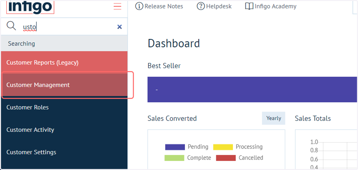358x170 pixels.
Task: Click the Complete legend color swatch
Action: [174, 158]
